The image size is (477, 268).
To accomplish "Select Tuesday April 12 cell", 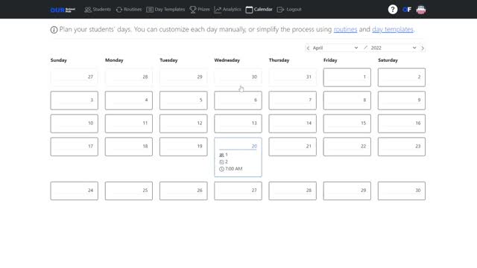I will coord(183,124).
